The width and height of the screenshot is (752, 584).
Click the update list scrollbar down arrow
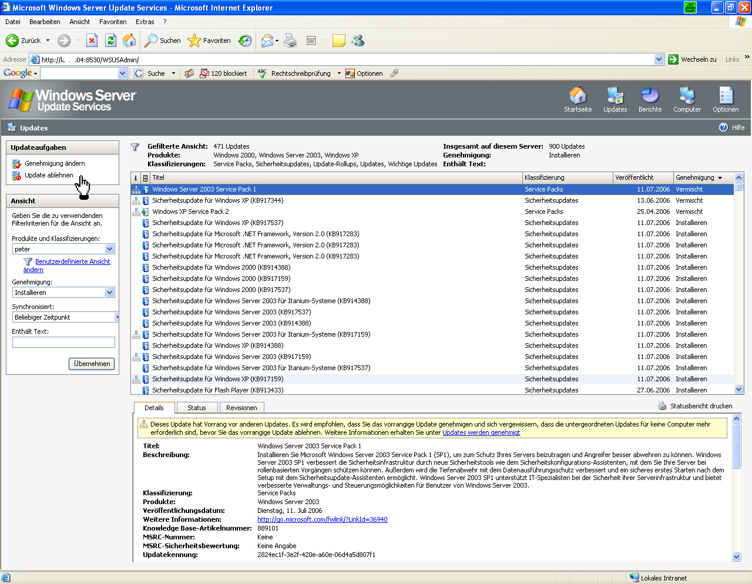(x=739, y=390)
